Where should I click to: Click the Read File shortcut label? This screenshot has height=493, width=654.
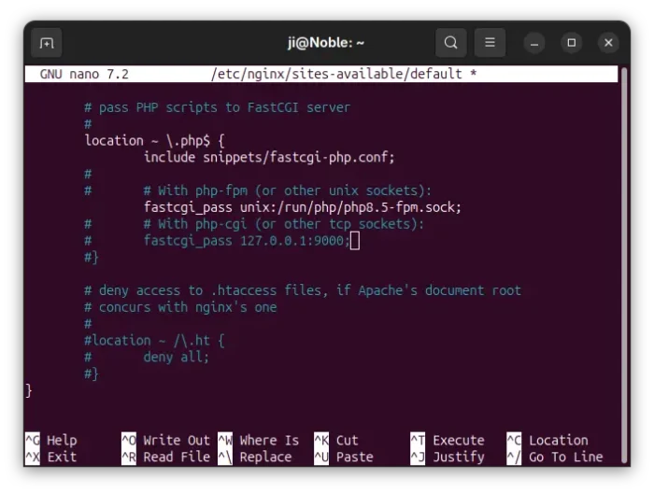pos(176,458)
